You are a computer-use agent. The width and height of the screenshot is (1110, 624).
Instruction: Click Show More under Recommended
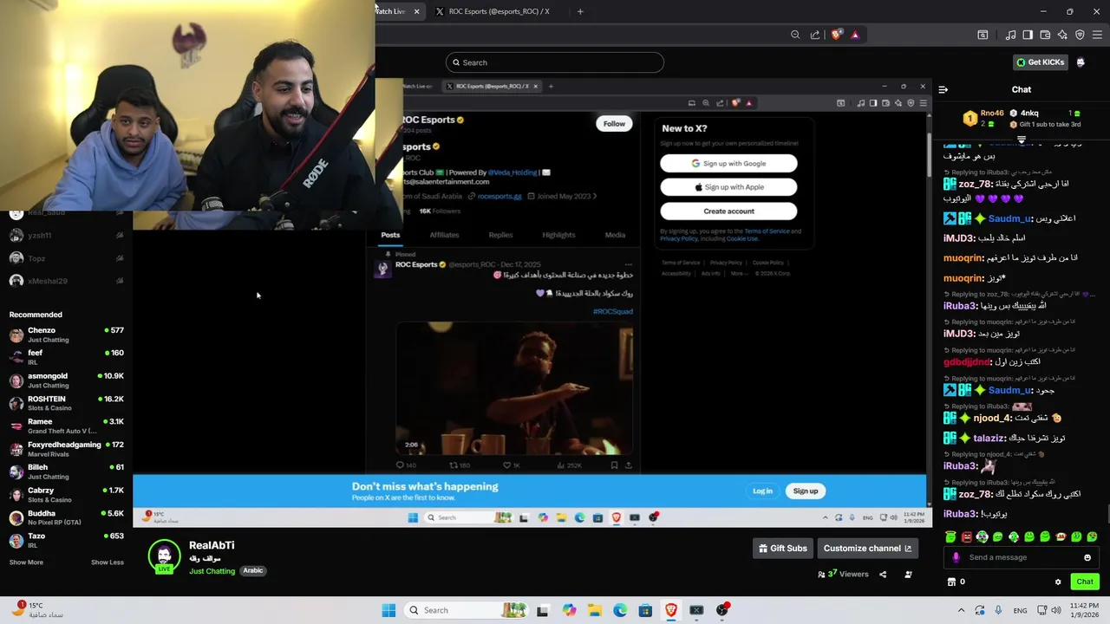26,562
